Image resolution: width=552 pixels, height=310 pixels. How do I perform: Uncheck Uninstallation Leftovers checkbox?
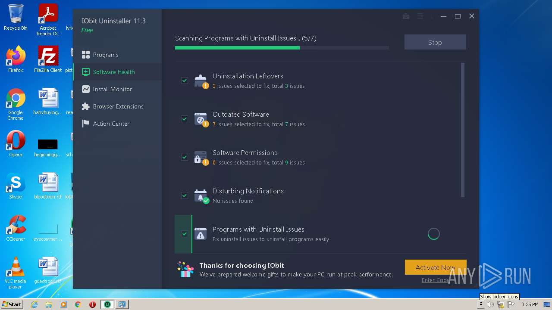pyautogui.click(x=185, y=81)
